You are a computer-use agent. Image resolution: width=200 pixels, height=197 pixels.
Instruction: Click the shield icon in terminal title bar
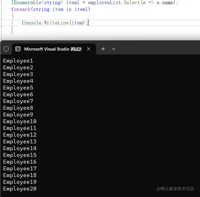[6, 49]
